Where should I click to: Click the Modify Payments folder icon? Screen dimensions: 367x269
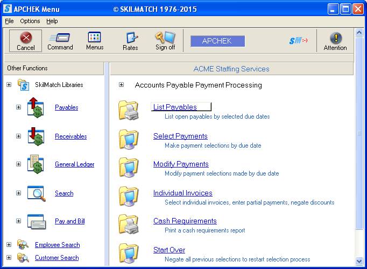129,168
